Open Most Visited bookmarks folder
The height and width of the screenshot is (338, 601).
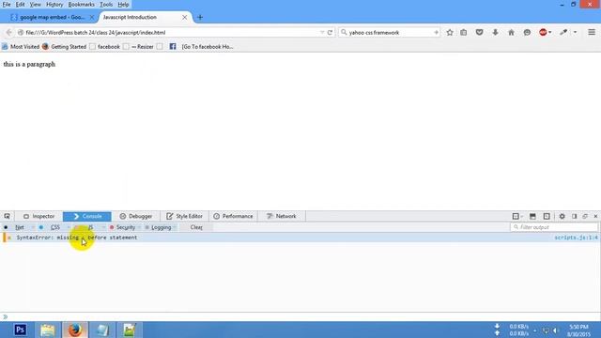(21, 47)
